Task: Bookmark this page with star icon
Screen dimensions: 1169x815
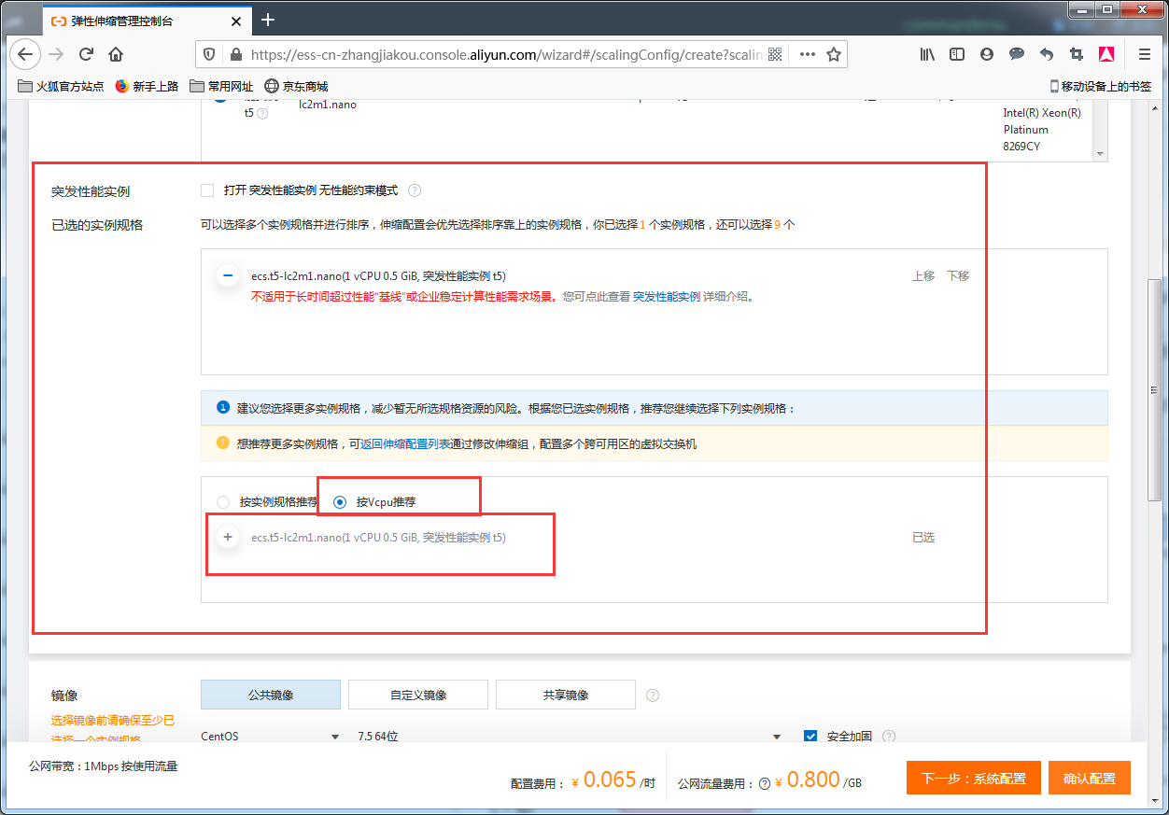Action: (834, 54)
